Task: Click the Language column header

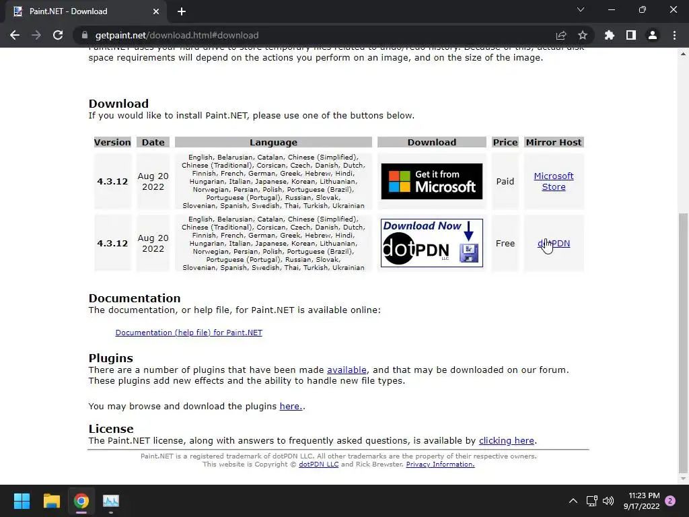Action: [273, 142]
